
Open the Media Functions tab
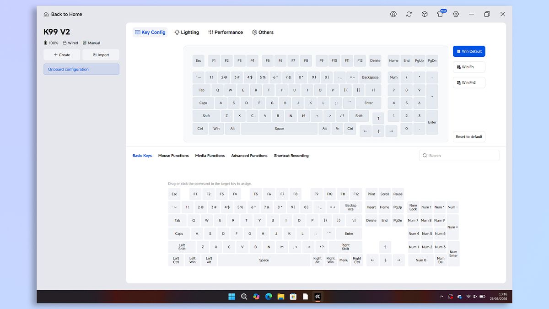[210, 156]
